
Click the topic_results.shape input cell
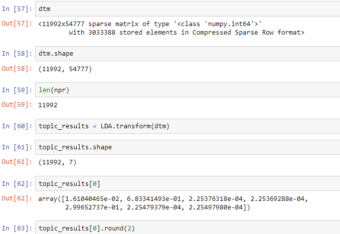(x=188, y=147)
